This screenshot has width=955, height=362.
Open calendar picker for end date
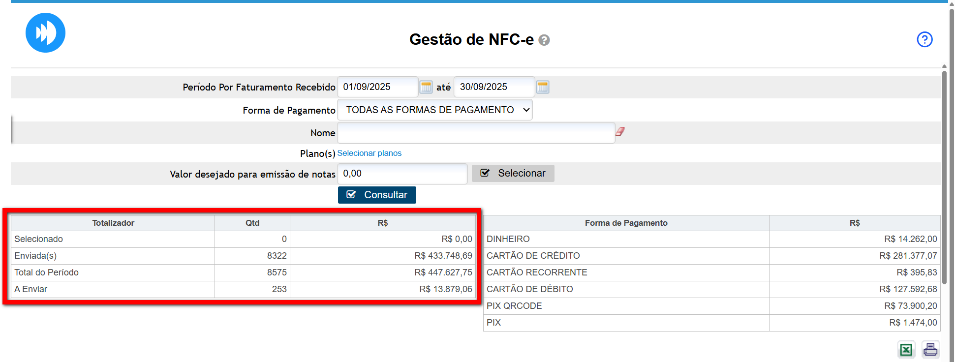542,87
